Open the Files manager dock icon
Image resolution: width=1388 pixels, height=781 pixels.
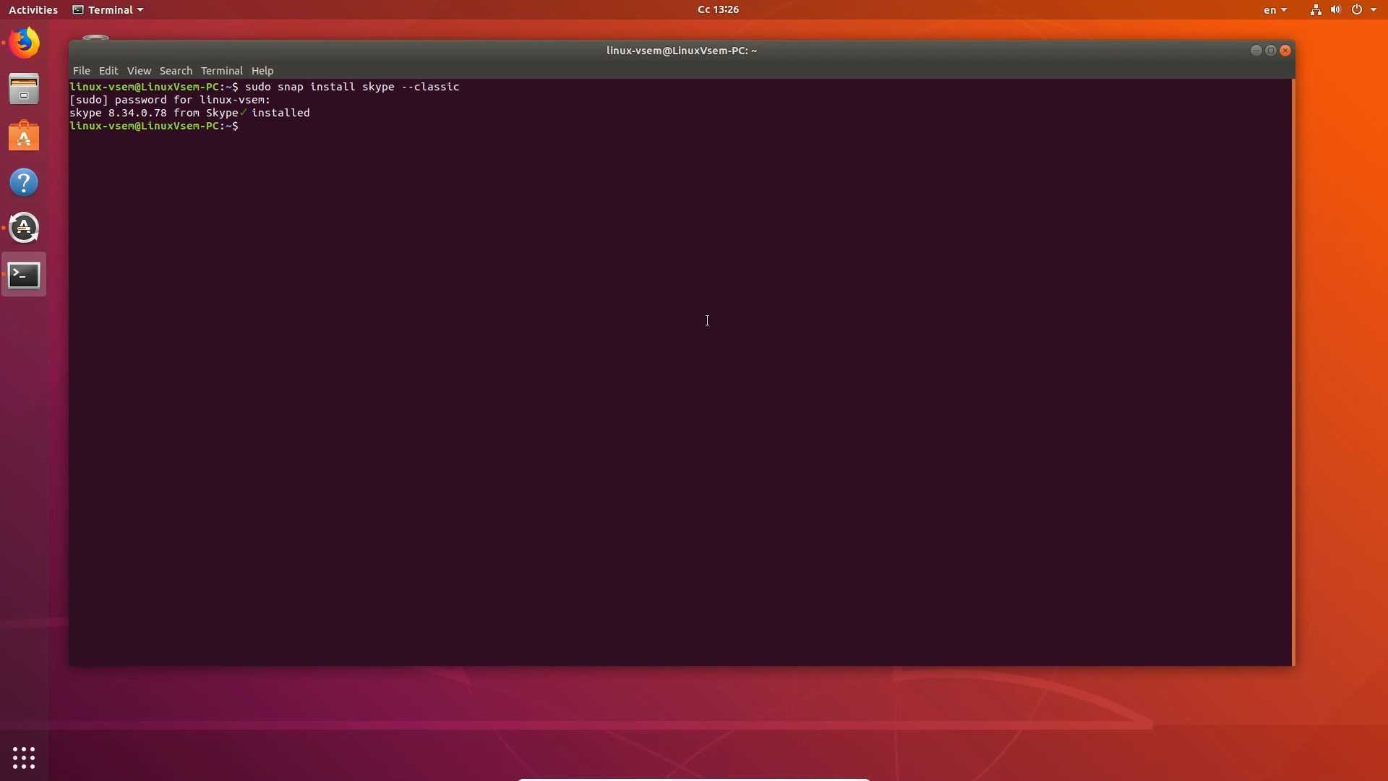(x=24, y=90)
